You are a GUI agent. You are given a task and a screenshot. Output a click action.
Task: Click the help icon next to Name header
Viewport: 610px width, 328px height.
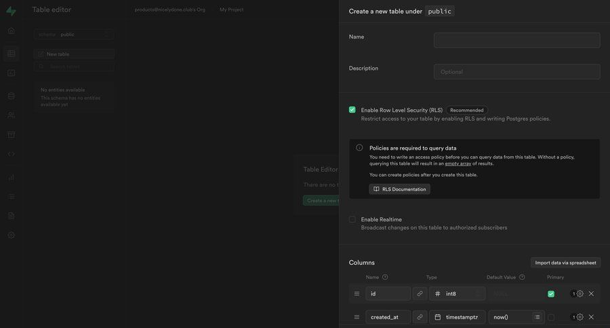pos(385,277)
